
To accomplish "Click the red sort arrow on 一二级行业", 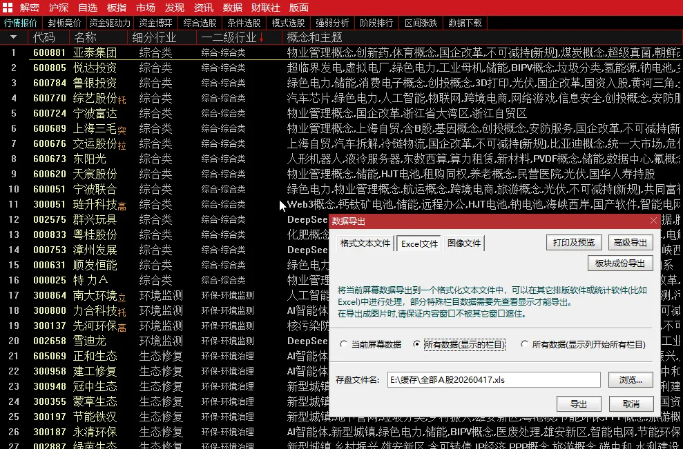I will point(261,38).
